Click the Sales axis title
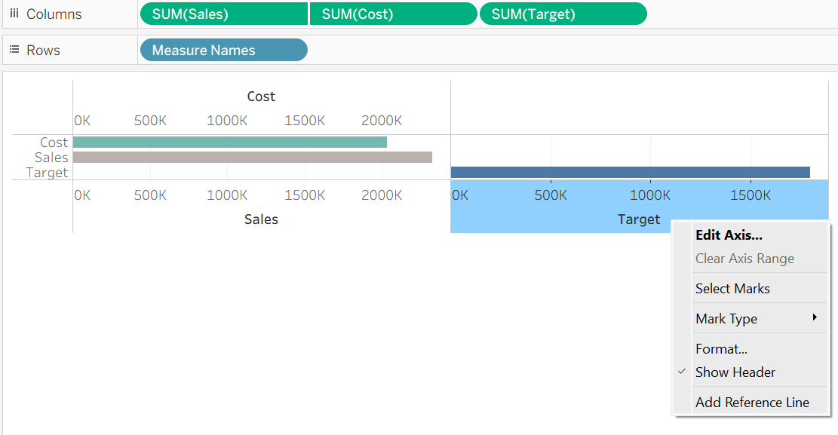 tap(261, 219)
